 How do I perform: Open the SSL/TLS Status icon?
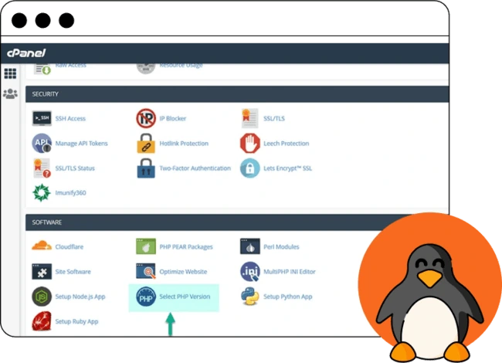click(42, 168)
